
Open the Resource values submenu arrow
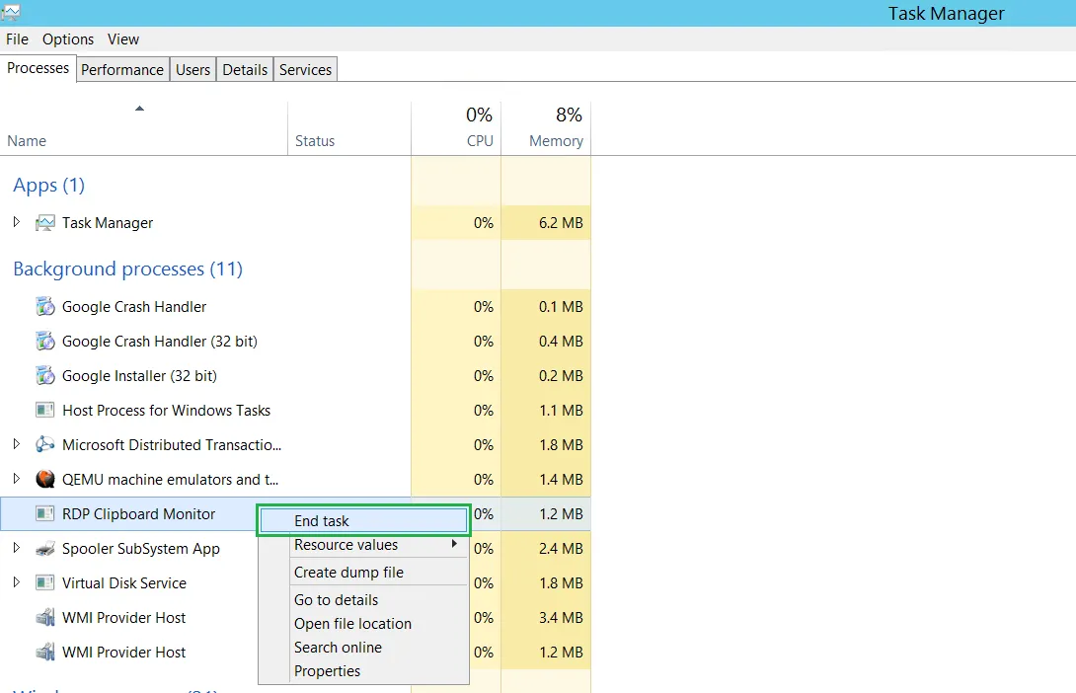454,544
